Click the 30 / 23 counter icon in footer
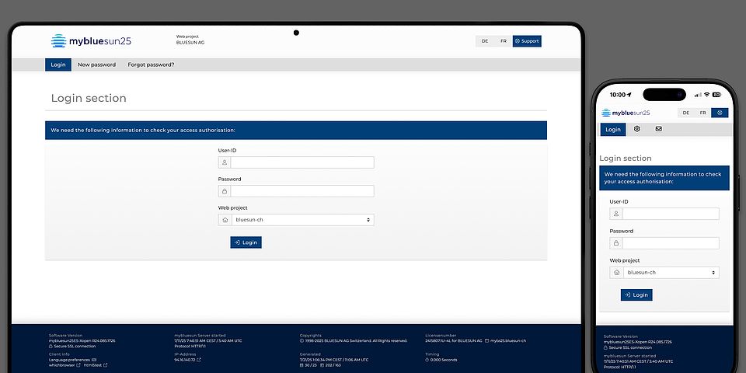 pyautogui.click(x=302, y=365)
